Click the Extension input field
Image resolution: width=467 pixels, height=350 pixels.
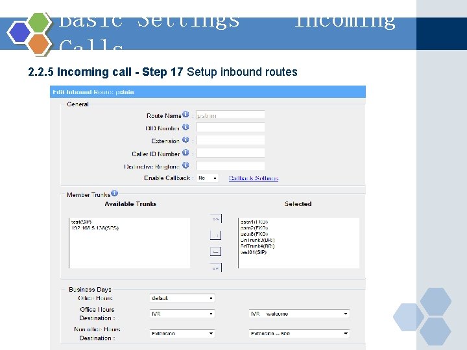pos(230,140)
